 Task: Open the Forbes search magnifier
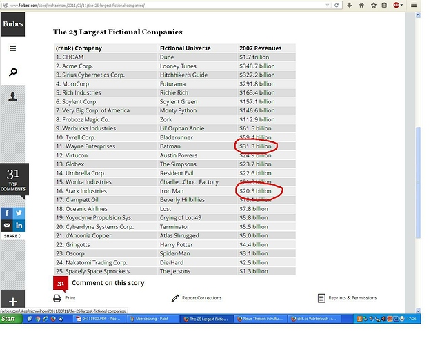coord(12,72)
